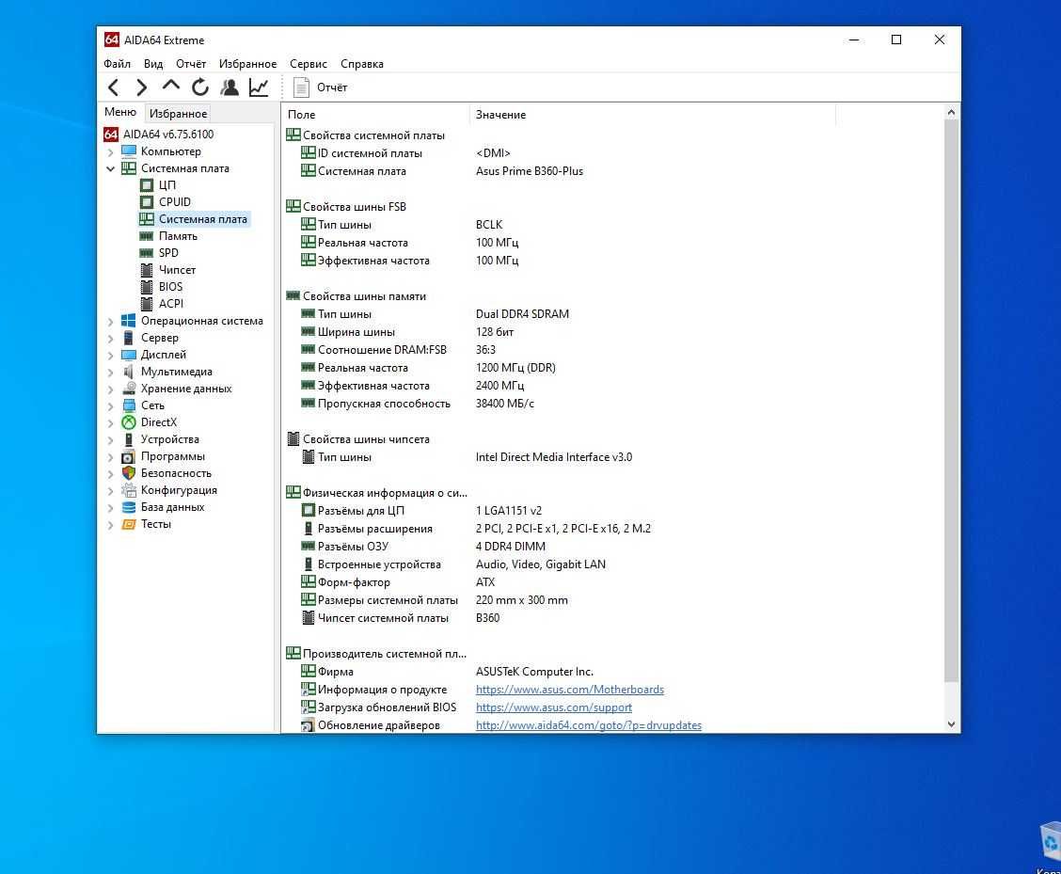
Task: Open the Файл menu
Action: [117, 64]
